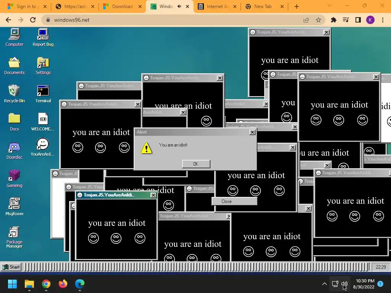Viewport: 391px width, 293px height.
Task: Open the Chrome extensions puzzle icon
Action: [334, 20]
